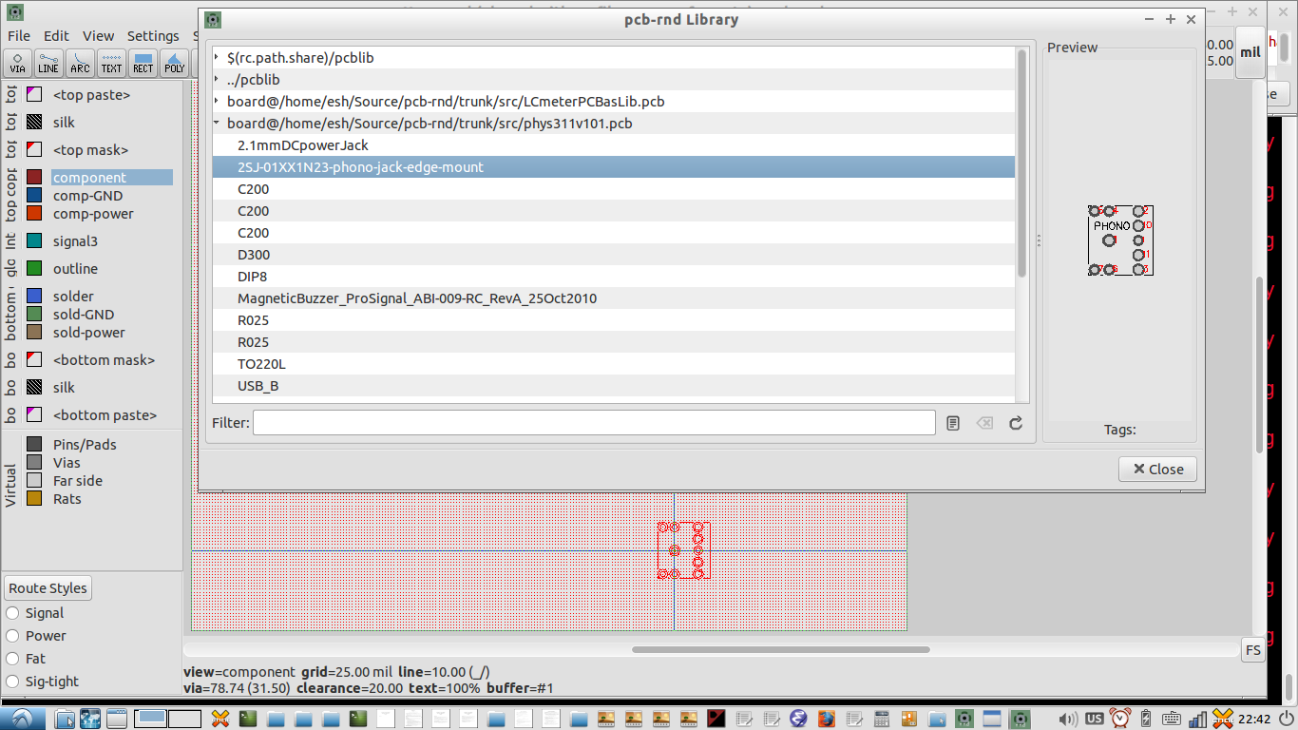Select the TEXT tool

tap(111, 63)
